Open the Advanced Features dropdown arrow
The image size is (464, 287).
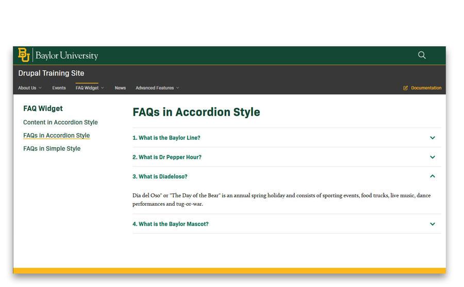[x=177, y=88]
